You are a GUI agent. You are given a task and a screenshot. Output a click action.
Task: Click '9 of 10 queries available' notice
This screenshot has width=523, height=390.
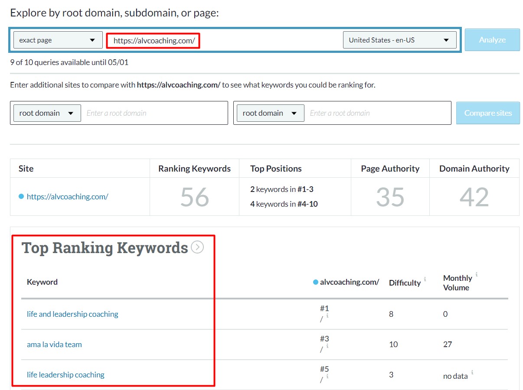(x=69, y=62)
